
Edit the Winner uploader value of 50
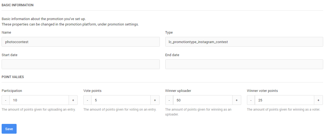pos(203,100)
